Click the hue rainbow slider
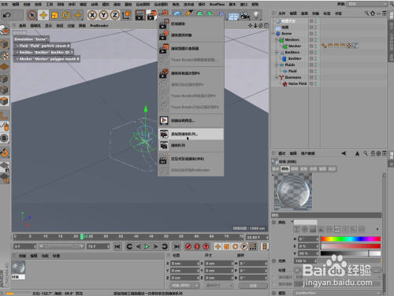 click(x=351, y=239)
